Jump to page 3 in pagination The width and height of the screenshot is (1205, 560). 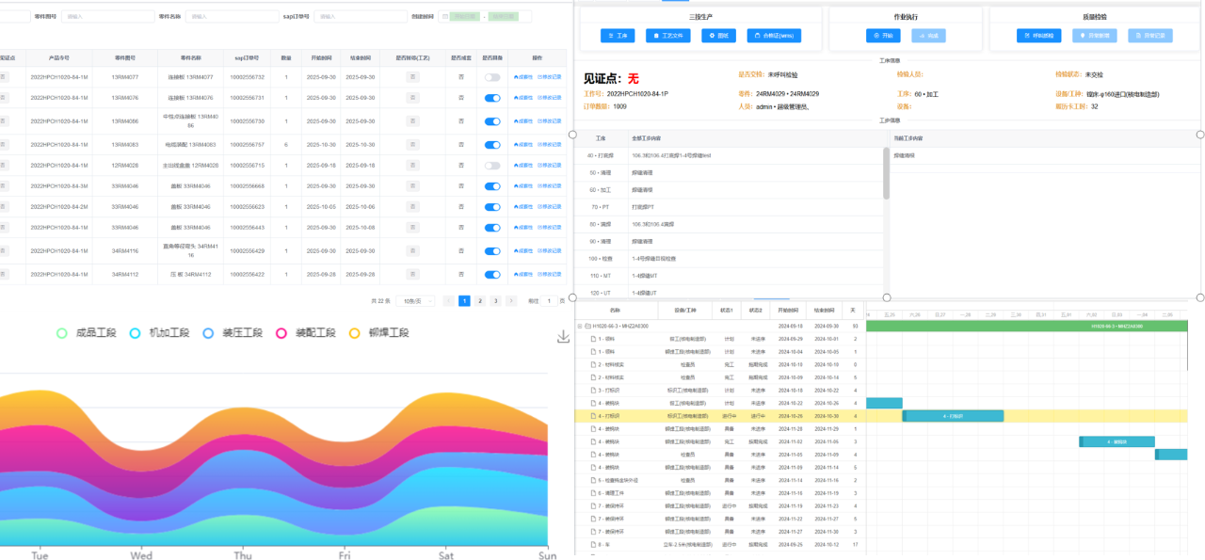[495, 301]
